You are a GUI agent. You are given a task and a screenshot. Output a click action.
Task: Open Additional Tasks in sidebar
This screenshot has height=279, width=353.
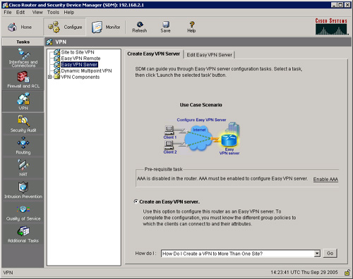tap(23, 235)
